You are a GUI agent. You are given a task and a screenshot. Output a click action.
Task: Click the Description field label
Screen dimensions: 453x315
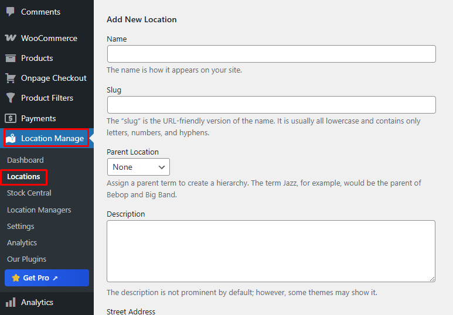125,214
